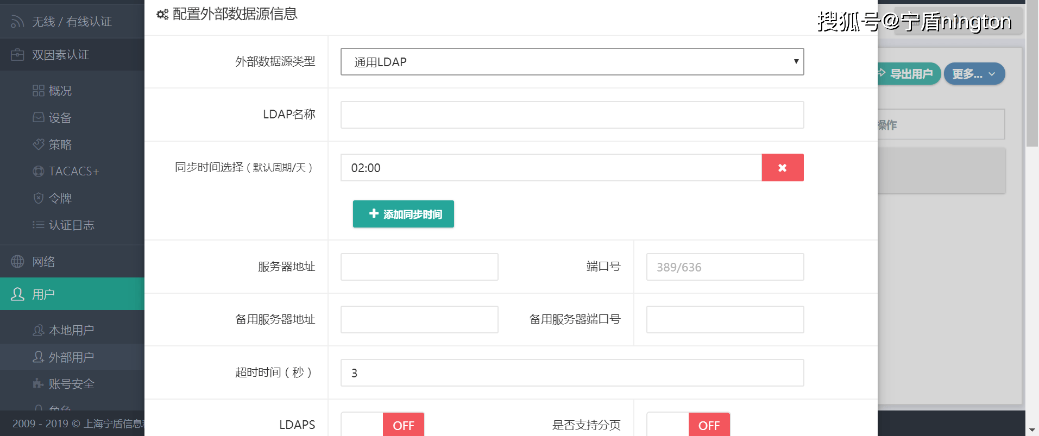Remove the 02:00 sync time with red X

(783, 168)
